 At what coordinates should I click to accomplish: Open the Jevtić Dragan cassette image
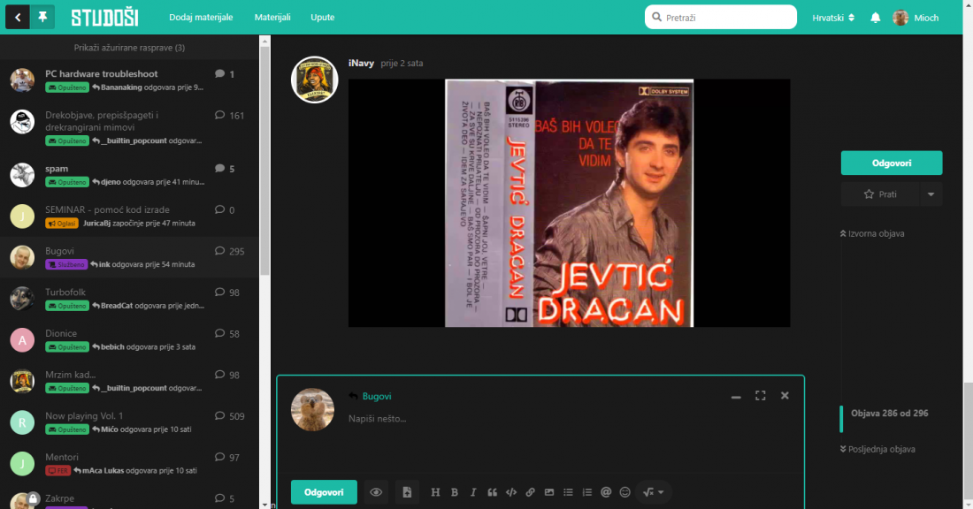pos(569,202)
